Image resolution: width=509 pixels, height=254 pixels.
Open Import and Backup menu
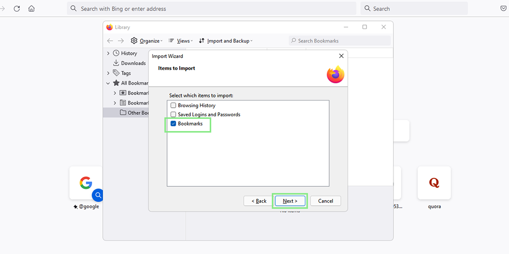tap(225, 41)
